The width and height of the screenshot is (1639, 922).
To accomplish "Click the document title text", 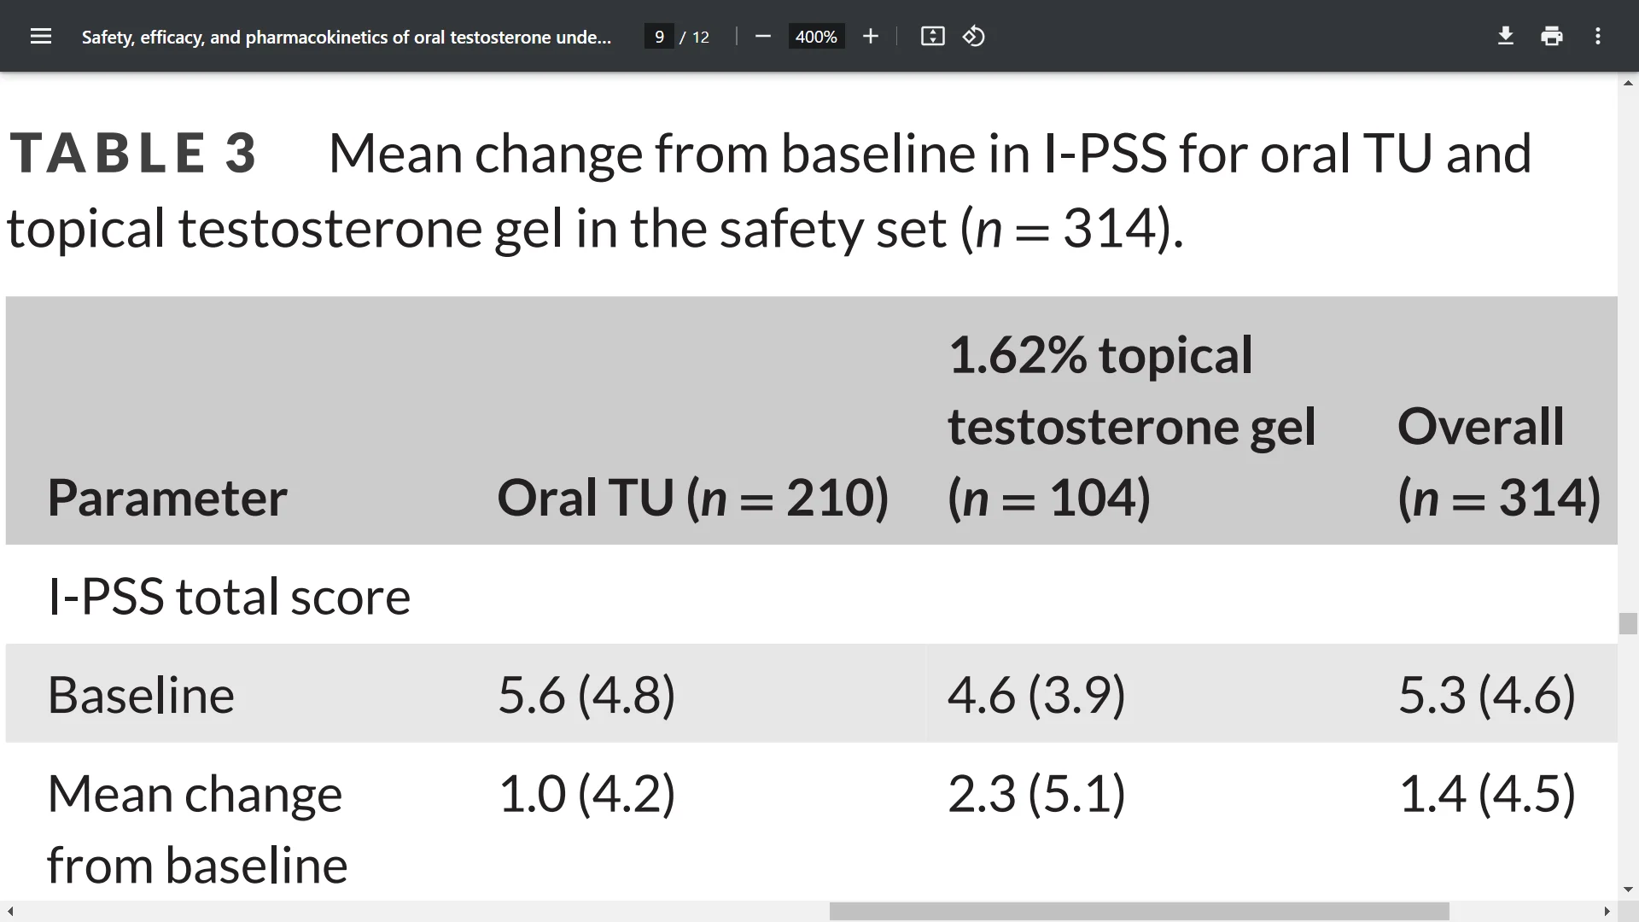I will [x=346, y=37].
